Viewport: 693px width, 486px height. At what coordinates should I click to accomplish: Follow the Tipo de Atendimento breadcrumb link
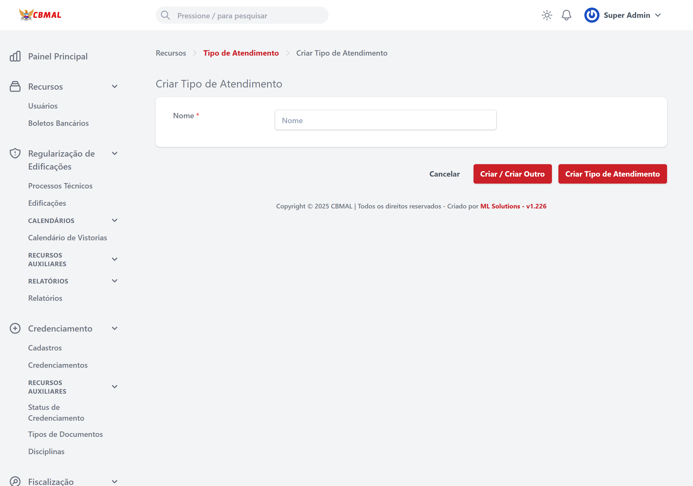click(241, 53)
